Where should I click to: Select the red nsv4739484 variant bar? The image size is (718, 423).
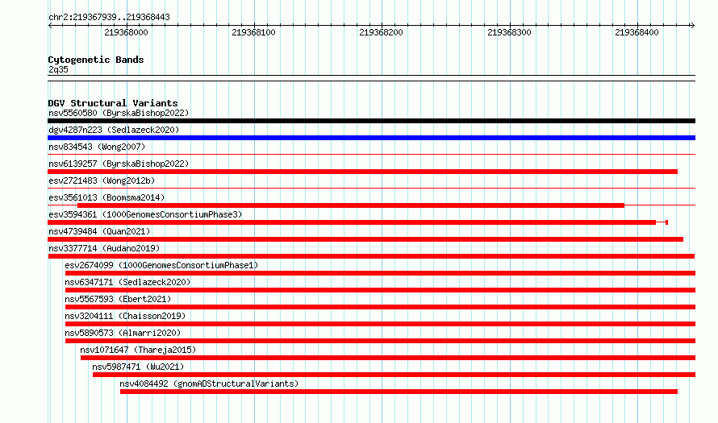[x=365, y=239]
